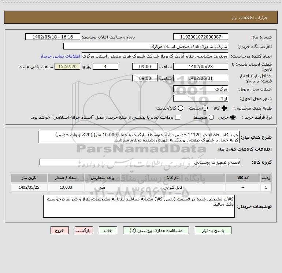Click the اطلاعات کالاهای مورد نیاز heading
282x273 pixels.
pos(245,149)
